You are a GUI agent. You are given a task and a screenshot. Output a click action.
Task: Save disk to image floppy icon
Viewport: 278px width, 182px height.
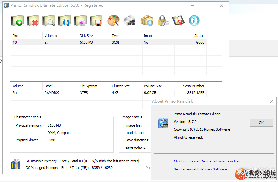(96, 21)
